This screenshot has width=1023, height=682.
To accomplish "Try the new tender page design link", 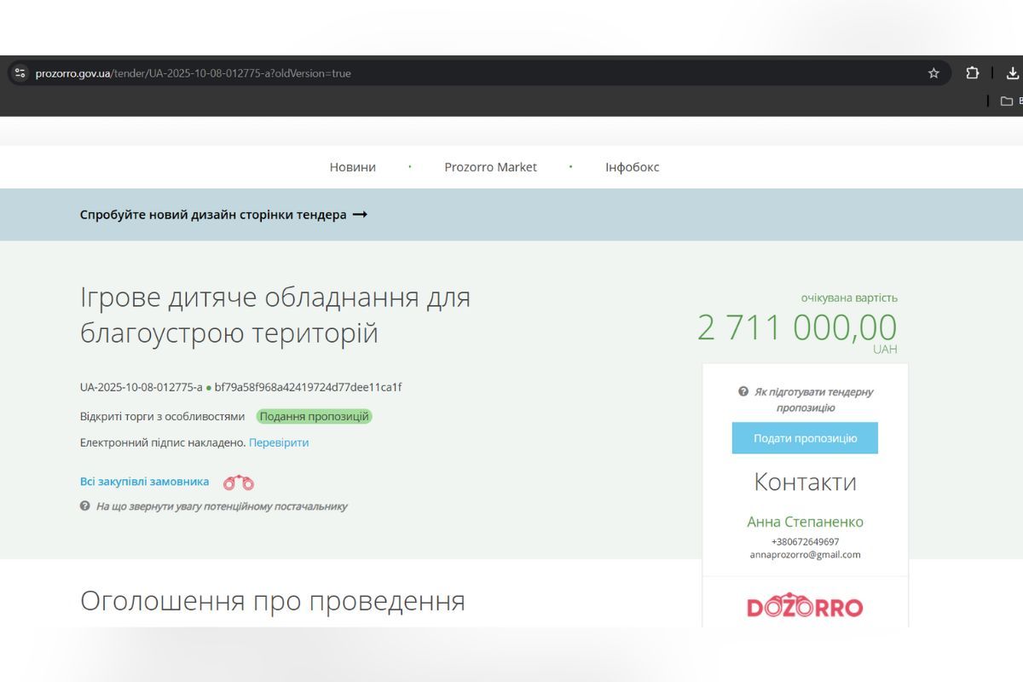I will coord(213,215).
